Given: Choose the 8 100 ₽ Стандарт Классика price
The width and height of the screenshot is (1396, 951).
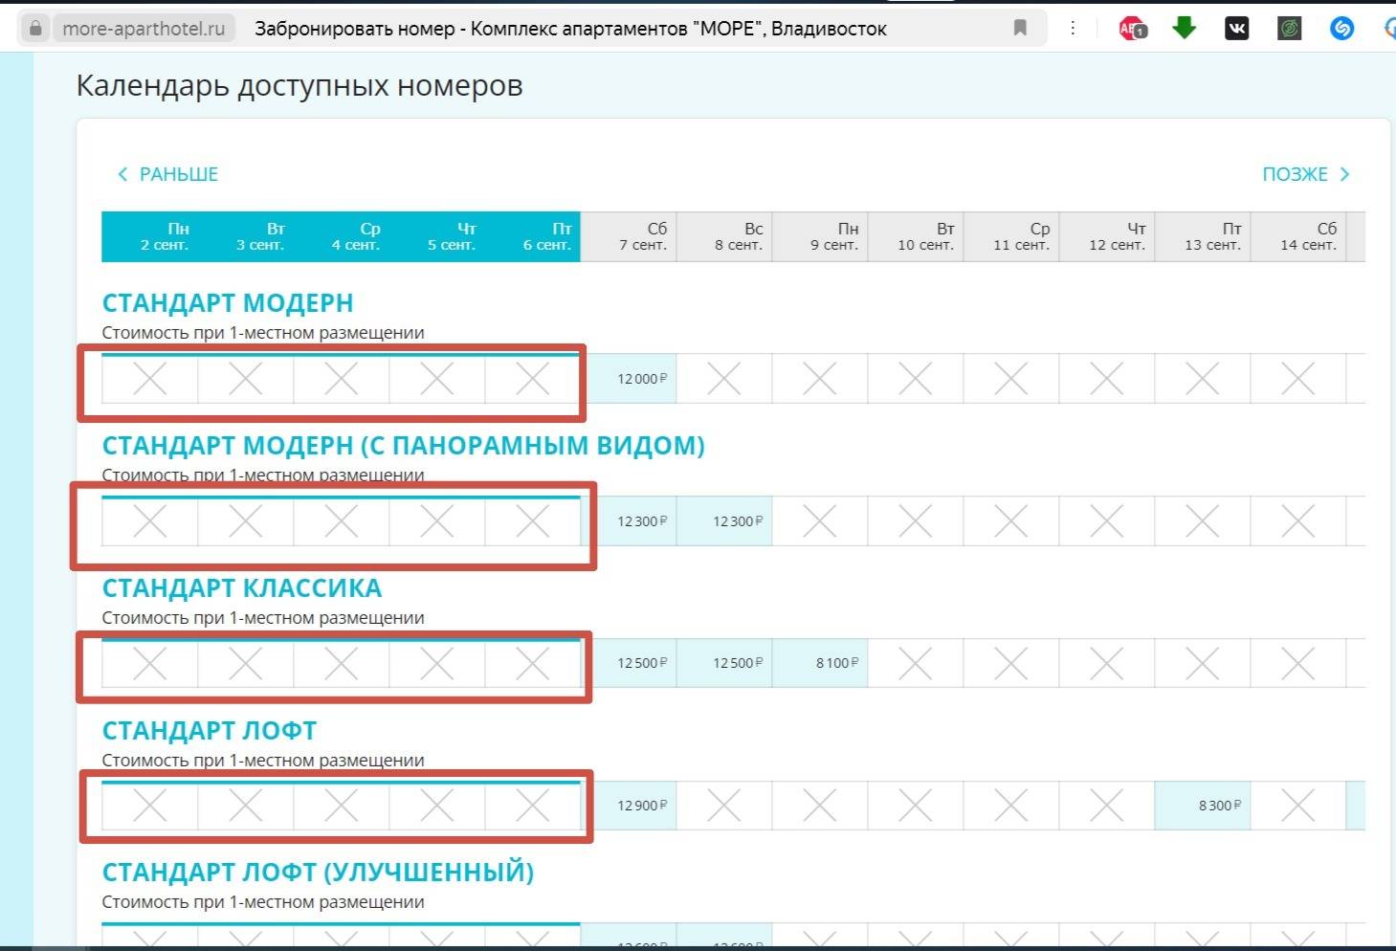Looking at the screenshot, I should (820, 663).
